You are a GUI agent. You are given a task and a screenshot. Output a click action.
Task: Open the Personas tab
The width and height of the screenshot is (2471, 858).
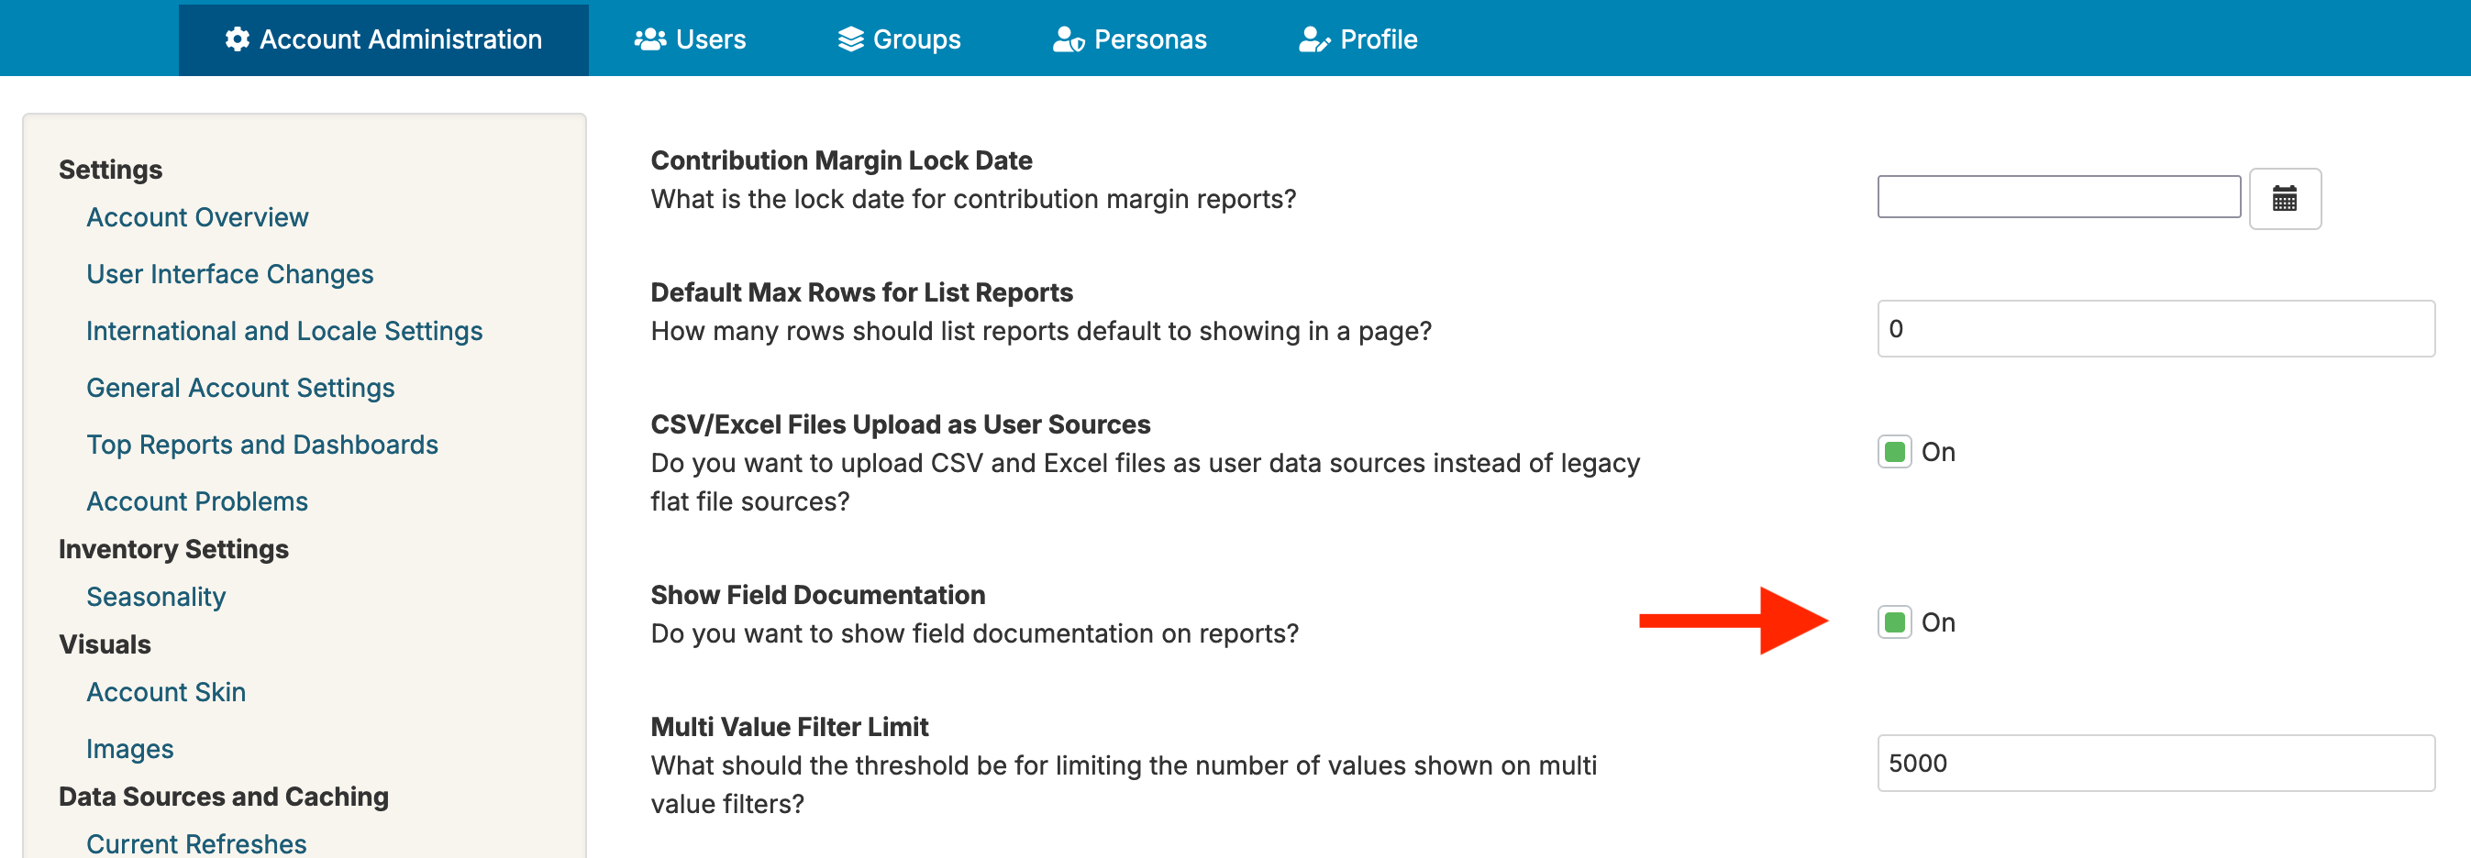coord(1129,39)
